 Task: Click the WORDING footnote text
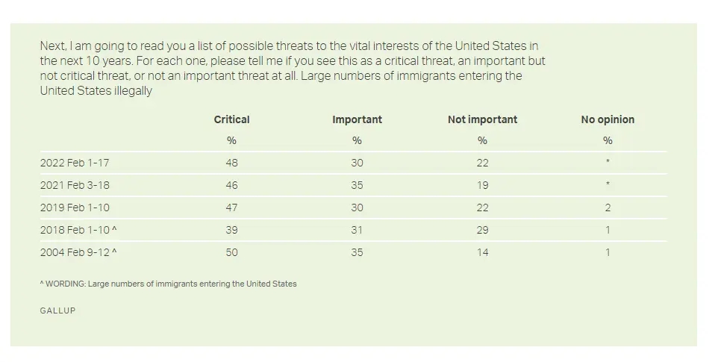(168, 284)
